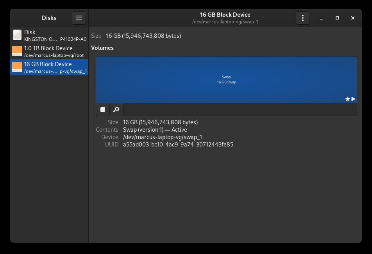The image size is (372, 254).
Task: Stop the active swap using the square icon
Action: [104, 109]
